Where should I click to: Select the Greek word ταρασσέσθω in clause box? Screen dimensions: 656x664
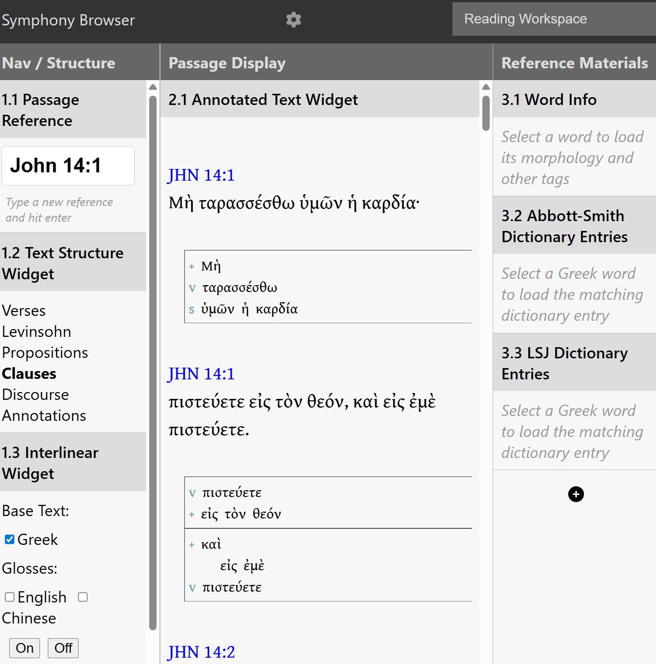pyautogui.click(x=239, y=288)
